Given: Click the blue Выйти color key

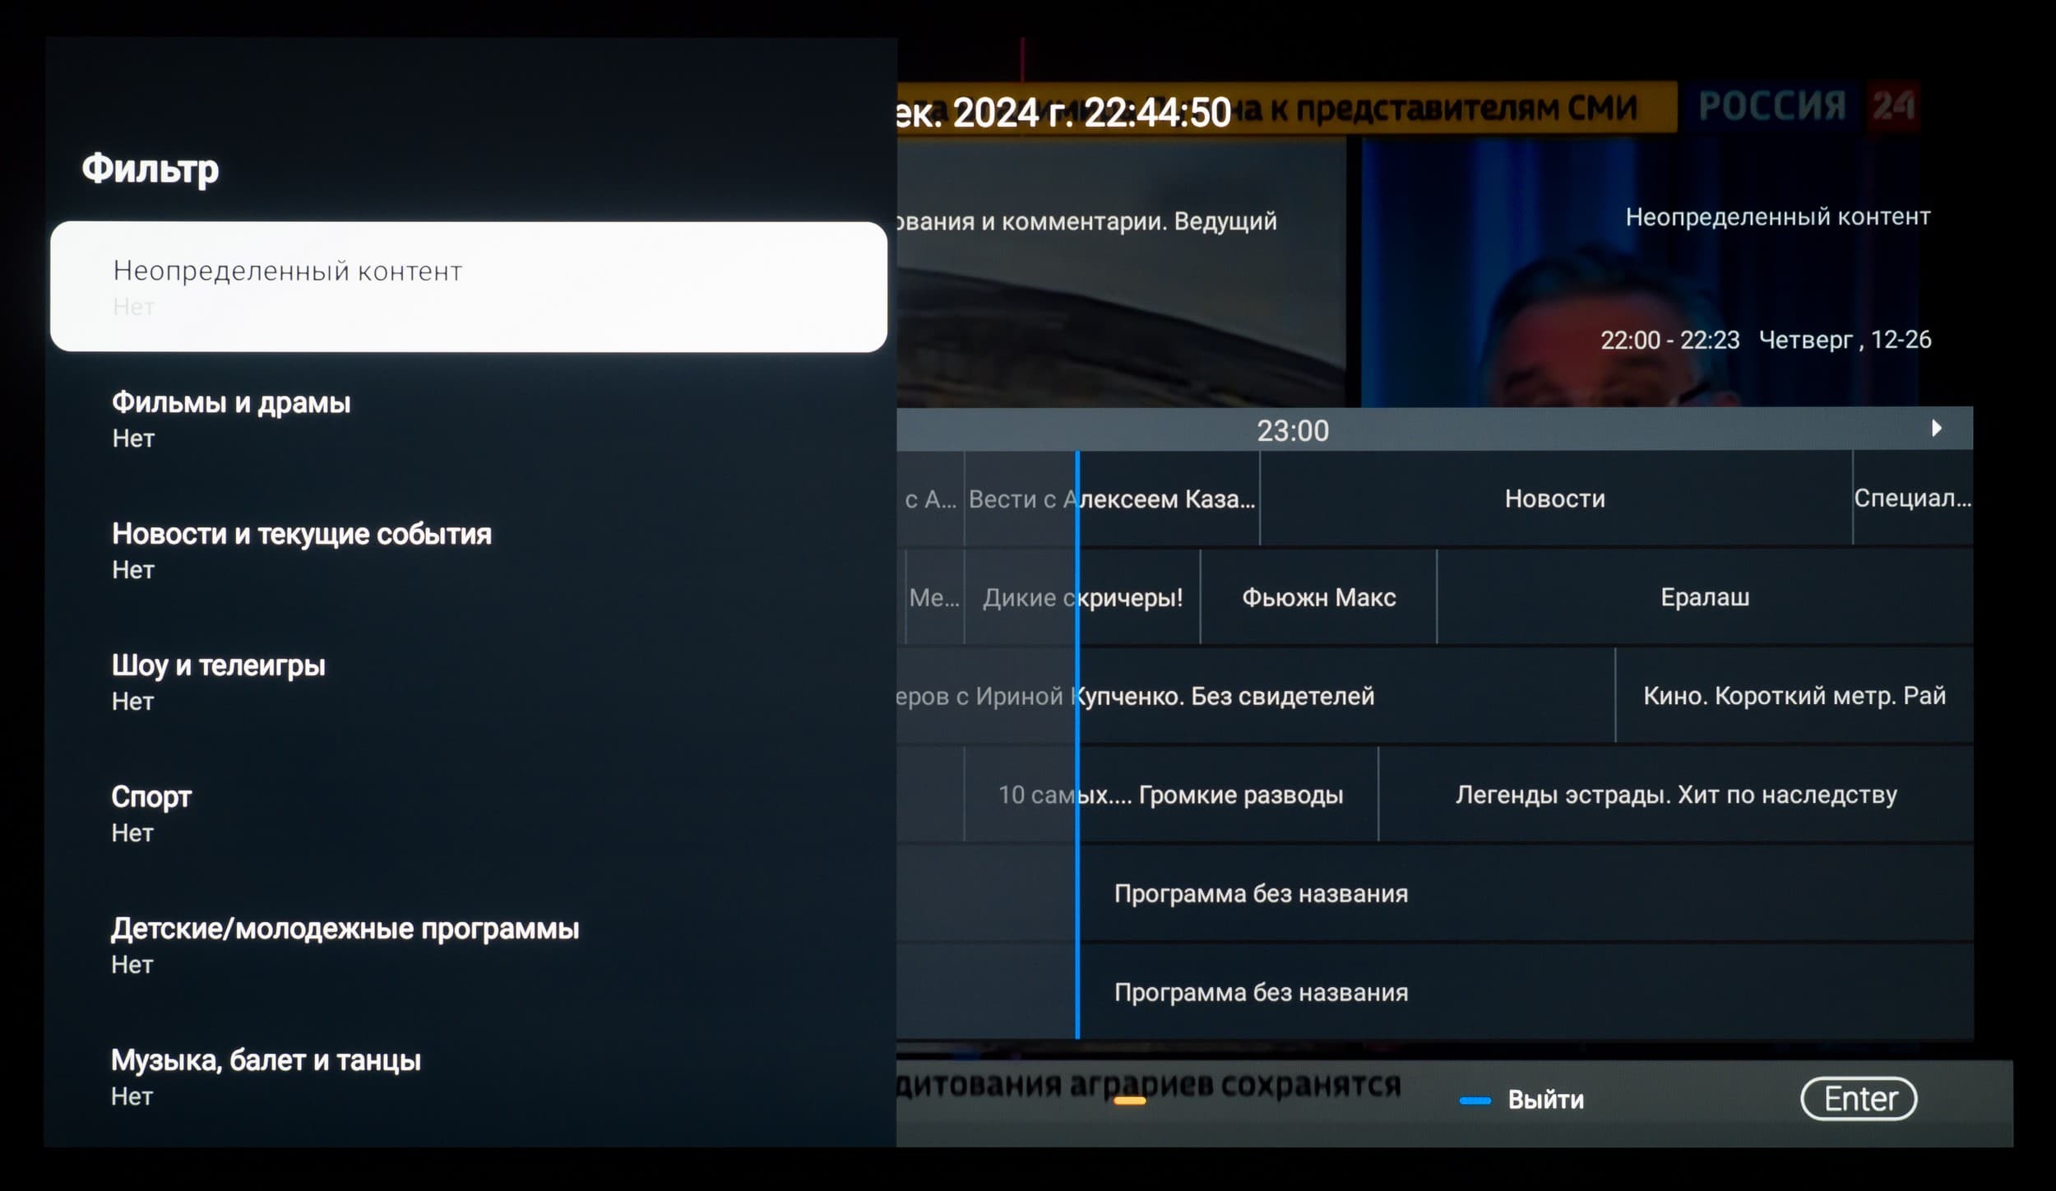Looking at the screenshot, I should pyautogui.click(x=1475, y=1101).
